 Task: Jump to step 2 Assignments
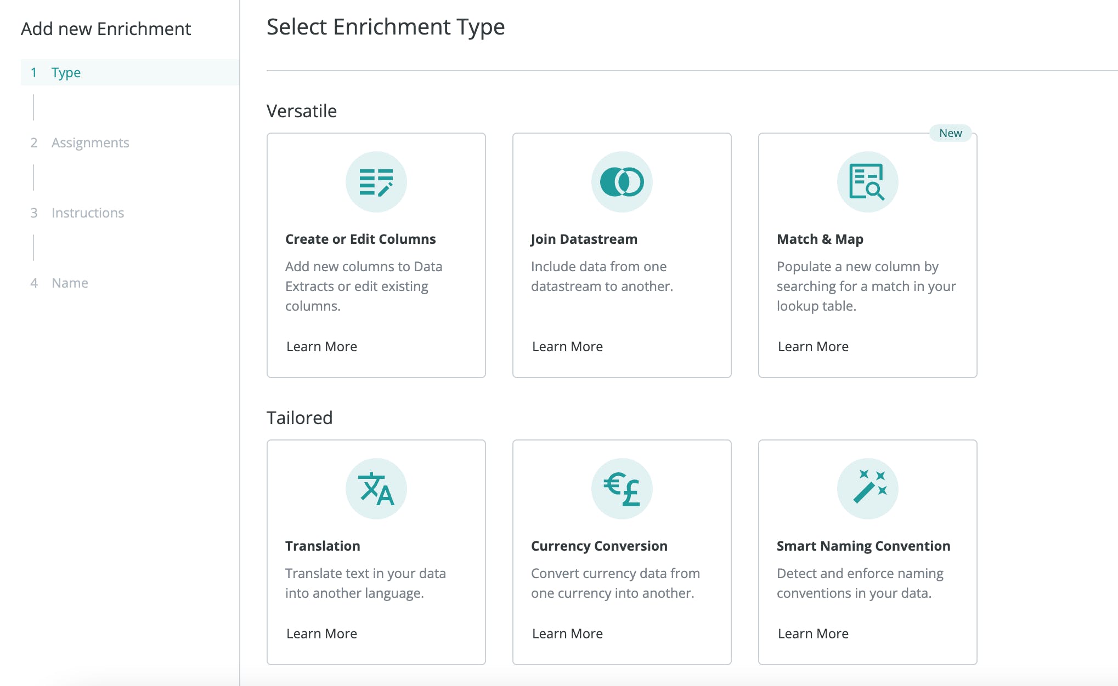tap(80, 142)
